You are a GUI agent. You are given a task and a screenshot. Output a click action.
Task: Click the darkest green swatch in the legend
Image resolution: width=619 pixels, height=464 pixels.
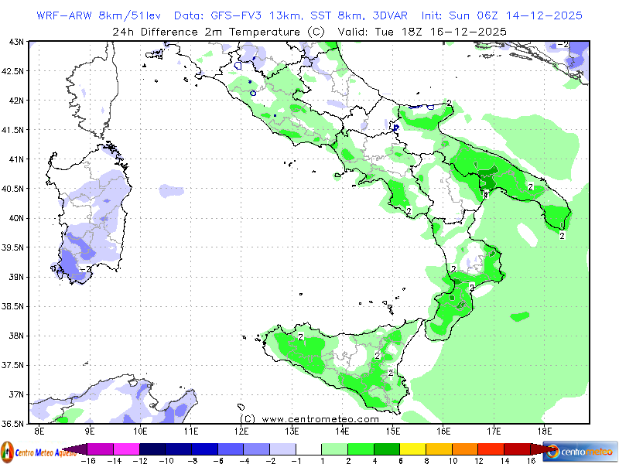pyautogui.click(x=385, y=449)
